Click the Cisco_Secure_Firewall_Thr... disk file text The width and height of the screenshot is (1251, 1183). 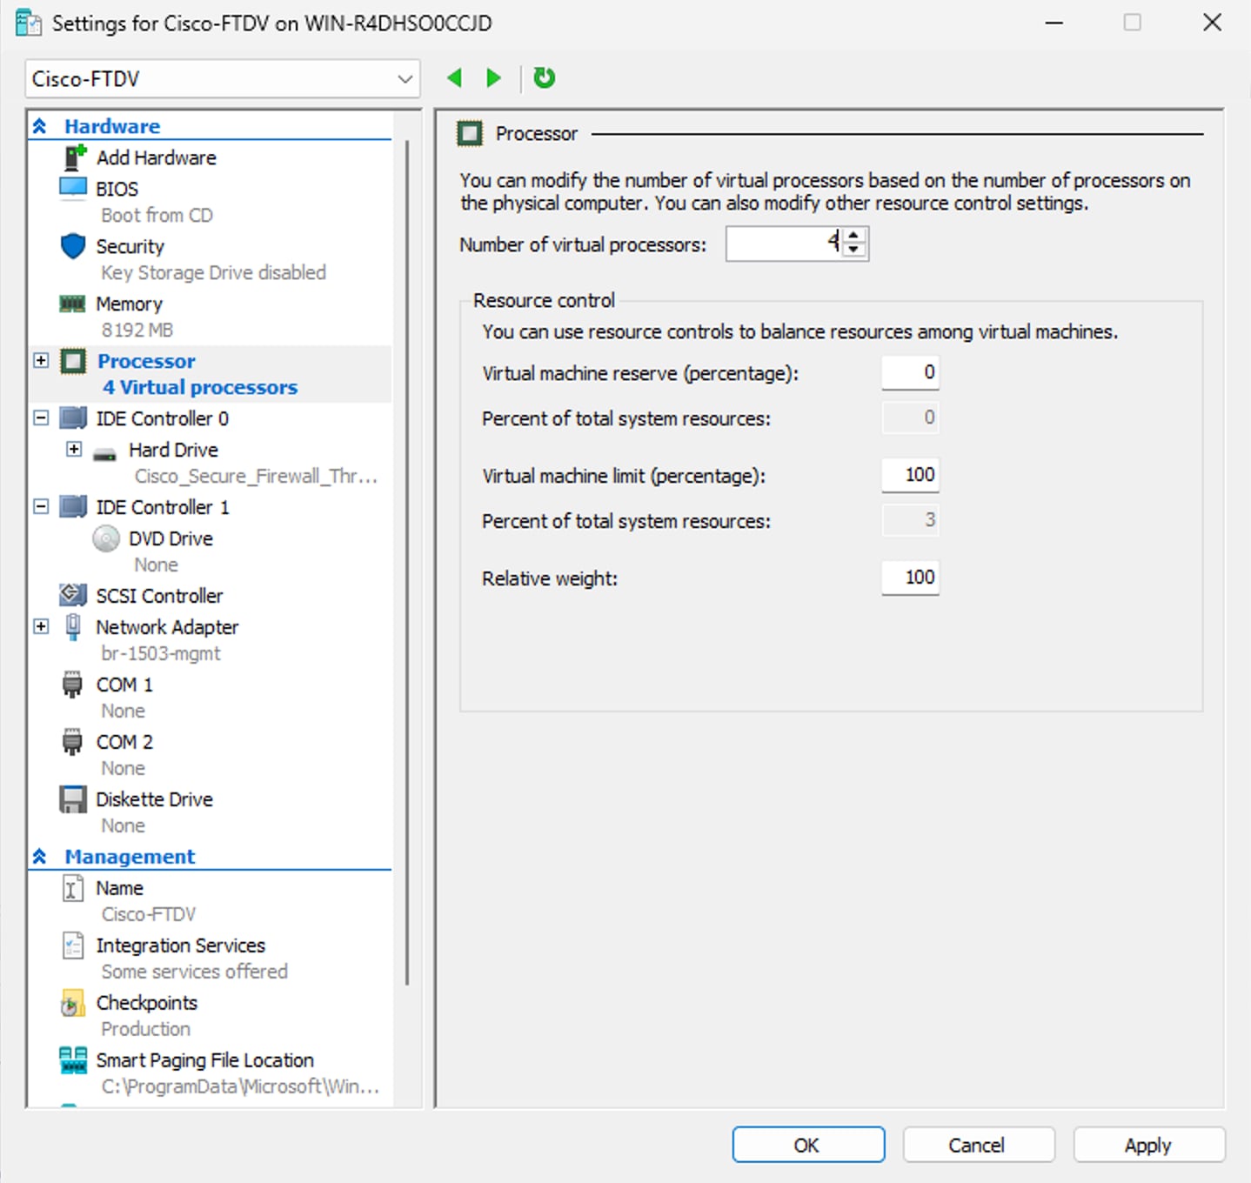(x=256, y=476)
